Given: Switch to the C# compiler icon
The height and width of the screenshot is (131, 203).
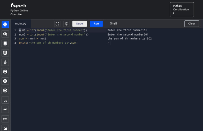Looking at the screenshot, I should pyautogui.click(x=5, y=90).
